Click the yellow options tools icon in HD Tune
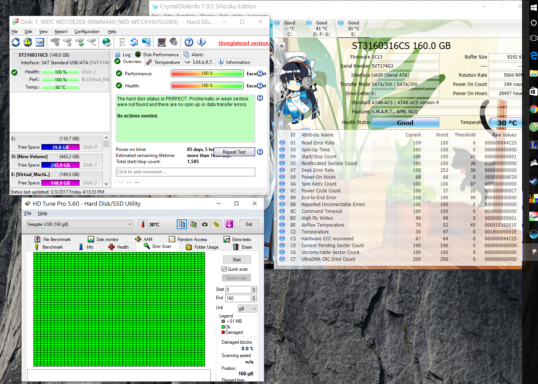This screenshot has height=384, width=538. pos(216,224)
